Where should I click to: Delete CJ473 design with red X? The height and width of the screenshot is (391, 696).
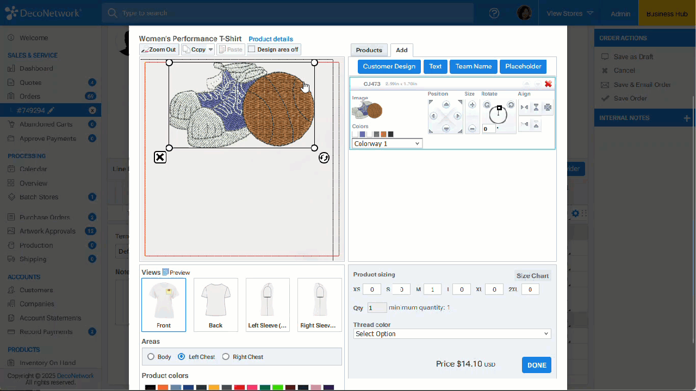(548, 84)
